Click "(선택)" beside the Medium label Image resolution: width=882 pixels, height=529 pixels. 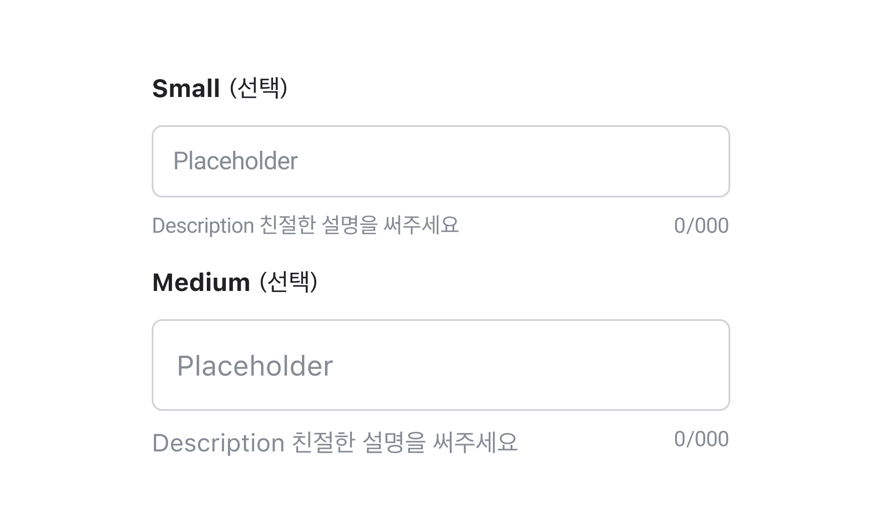[x=289, y=282]
